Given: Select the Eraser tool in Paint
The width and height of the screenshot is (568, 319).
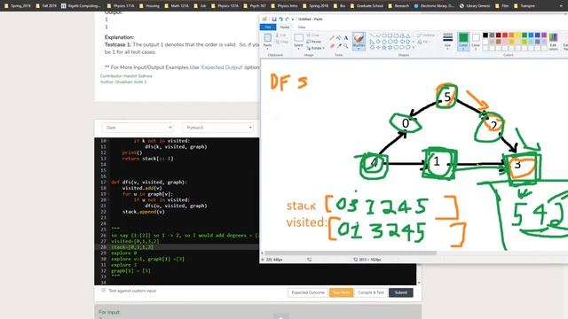Looking at the screenshot, I should (x=332, y=46).
